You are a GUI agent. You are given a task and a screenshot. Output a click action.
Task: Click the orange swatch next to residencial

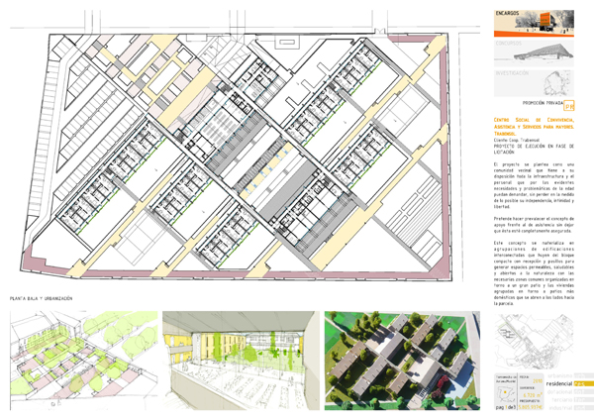(x=582, y=381)
